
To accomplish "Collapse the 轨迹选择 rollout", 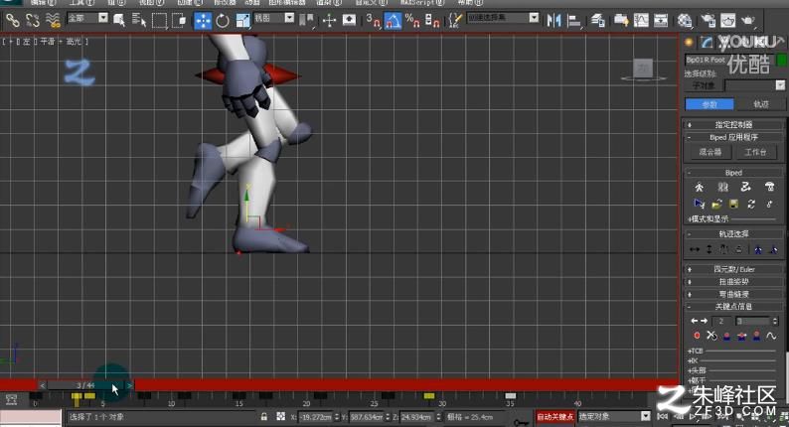I will [x=733, y=234].
